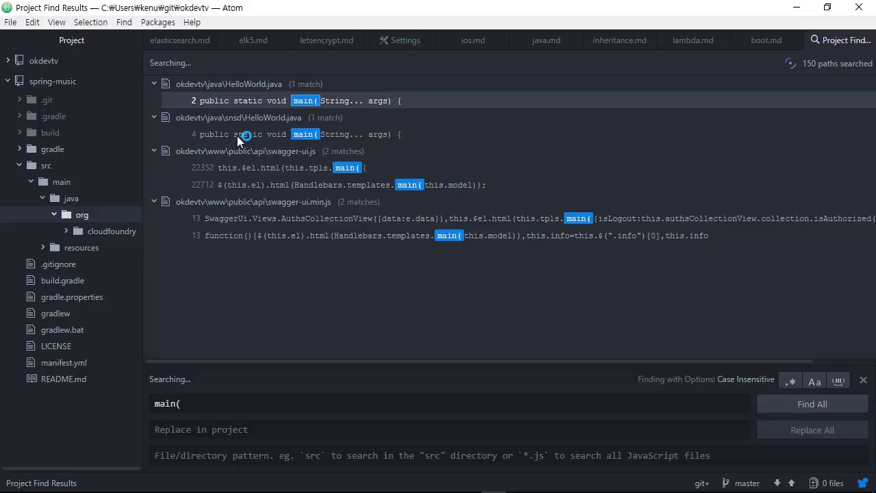Open match line 2 in java\HelloWorld.java

pos(518,101)
